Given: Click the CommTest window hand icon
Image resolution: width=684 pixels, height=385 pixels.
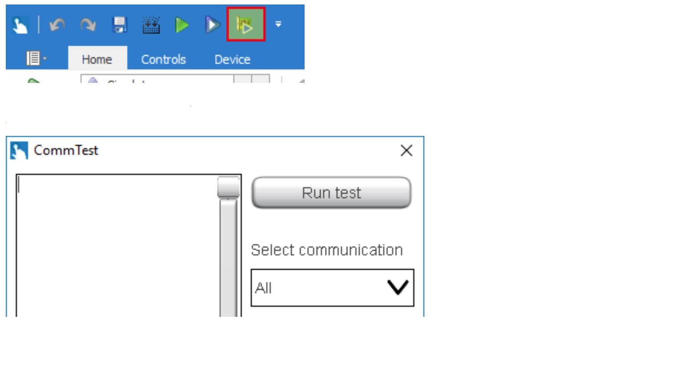Looking at the screenshot, I should point(19,151).
